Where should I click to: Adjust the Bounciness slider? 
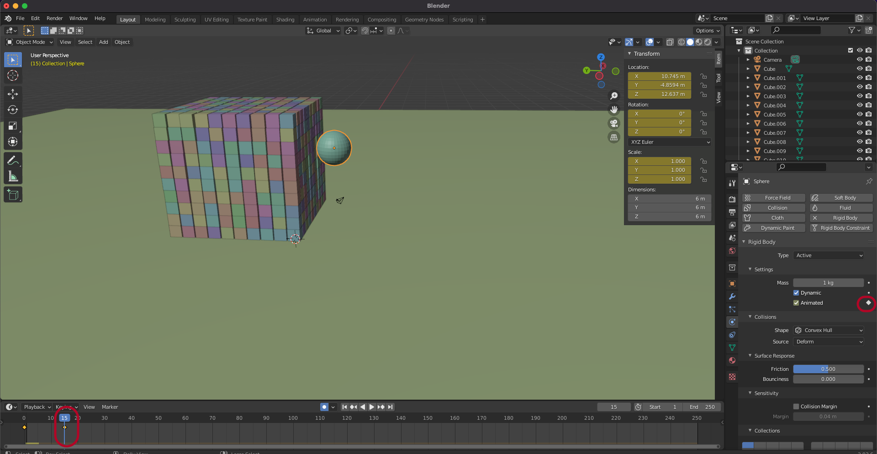[x=829, y=379]
